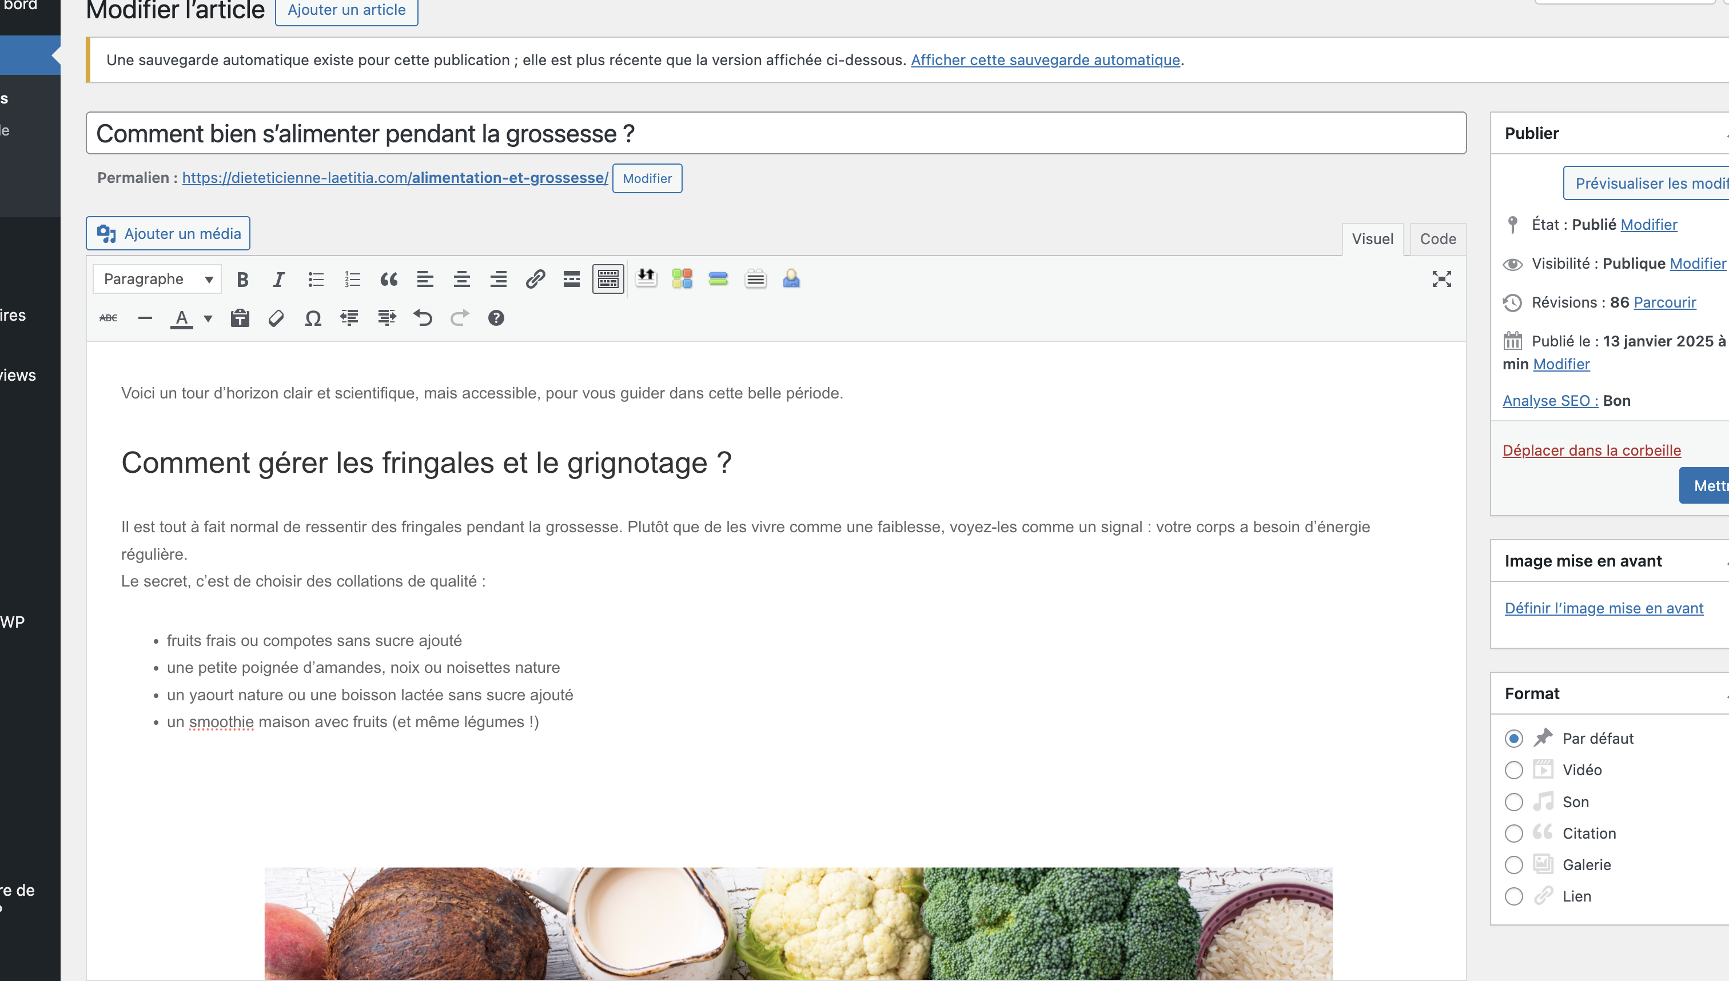Insert a blockquote with quote icon

(x=389, y=280)
